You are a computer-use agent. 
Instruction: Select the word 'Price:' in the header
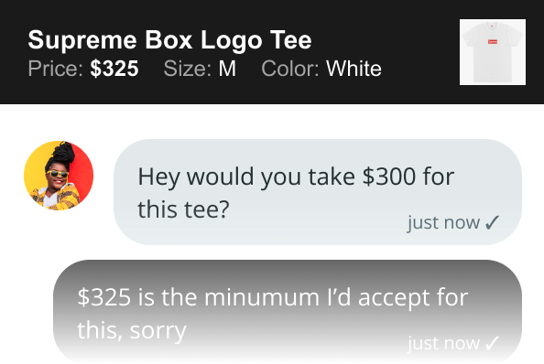[x=56, y=69]
